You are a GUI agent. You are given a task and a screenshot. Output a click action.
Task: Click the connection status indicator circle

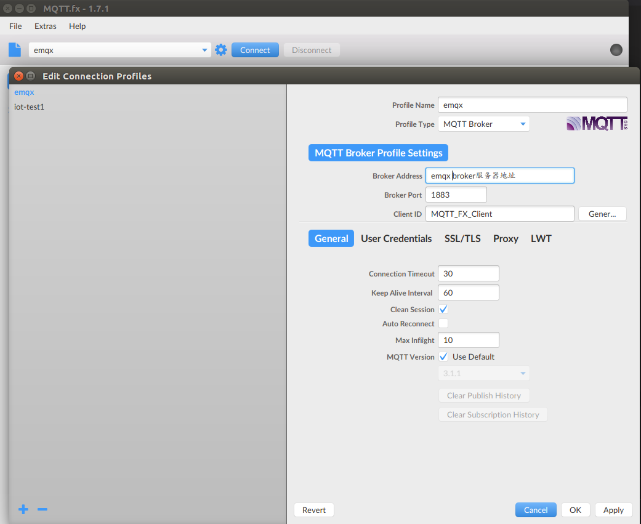(x=616, y=50)
